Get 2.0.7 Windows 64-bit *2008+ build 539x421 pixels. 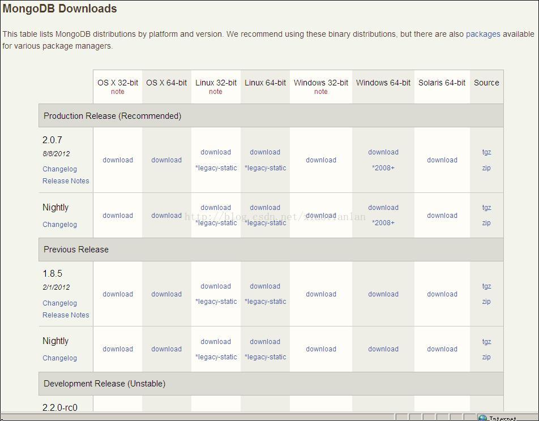point(383,168)
